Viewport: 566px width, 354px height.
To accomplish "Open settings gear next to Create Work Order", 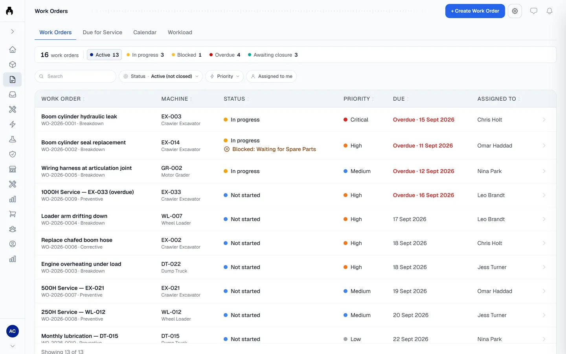I will tap(515, 11).
